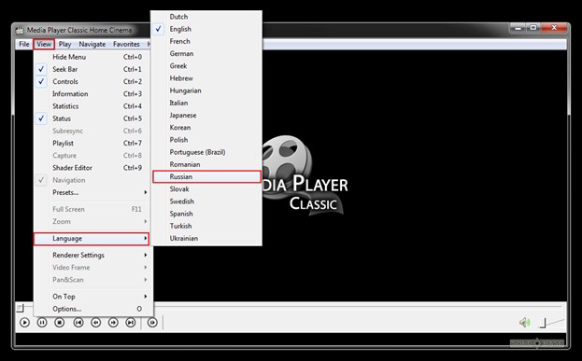Click the Skip to previous icon

[x=78, y=323]
